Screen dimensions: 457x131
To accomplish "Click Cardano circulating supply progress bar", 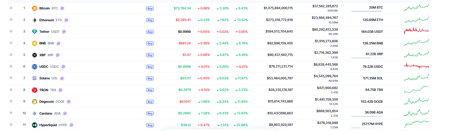I will pyautogui.click(x=367, y=116).
